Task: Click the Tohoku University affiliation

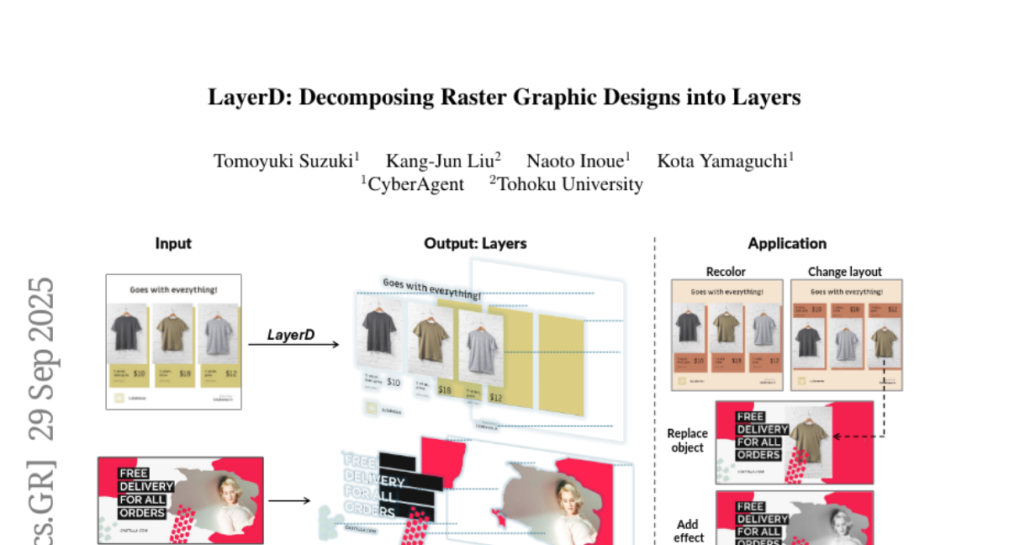Action: (567, 184)
